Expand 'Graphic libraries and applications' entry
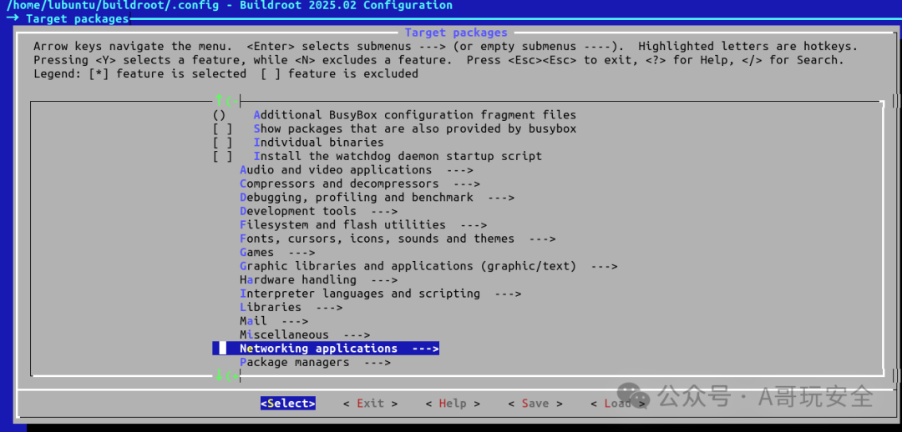The height and width of the screenshot is (432, 902). pyautogui.click(x=429, y=266)
